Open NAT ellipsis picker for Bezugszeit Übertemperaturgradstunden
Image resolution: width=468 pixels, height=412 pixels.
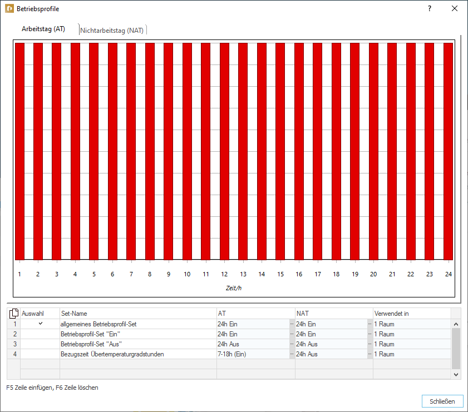click(370, 354)
